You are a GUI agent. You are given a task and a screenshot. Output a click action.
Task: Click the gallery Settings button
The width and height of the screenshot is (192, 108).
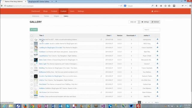[x=145, y=22]
